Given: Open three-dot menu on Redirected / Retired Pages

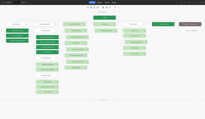Looking at the screenshot, I should point(200,24).
